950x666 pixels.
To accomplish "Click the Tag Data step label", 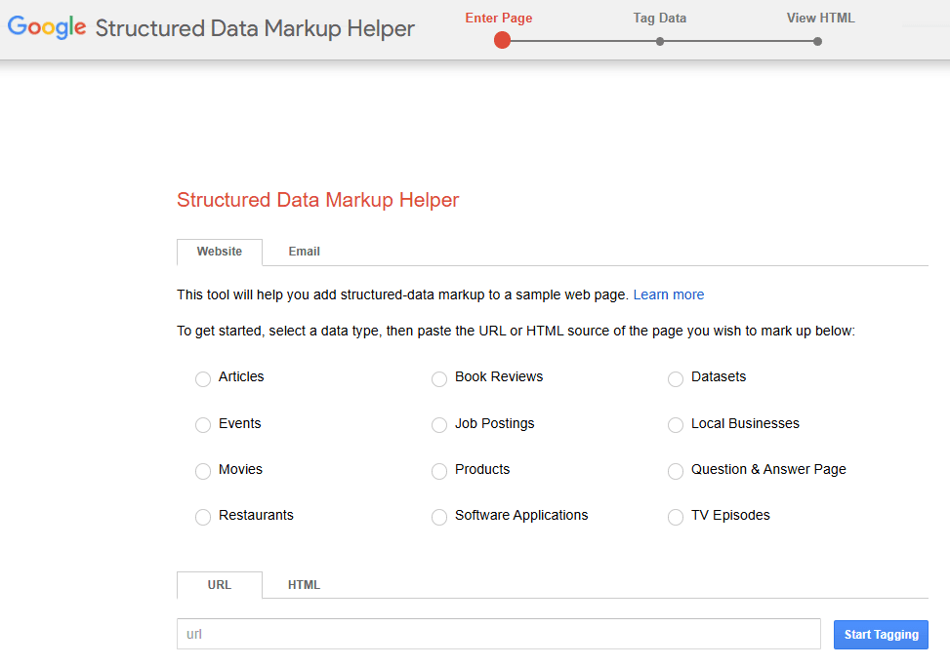I will [660, 19].
